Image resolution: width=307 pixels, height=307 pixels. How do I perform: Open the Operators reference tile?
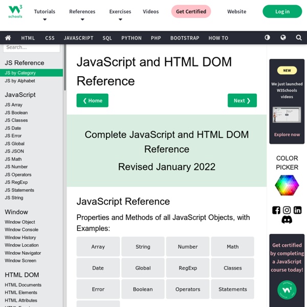coord(188,289)
